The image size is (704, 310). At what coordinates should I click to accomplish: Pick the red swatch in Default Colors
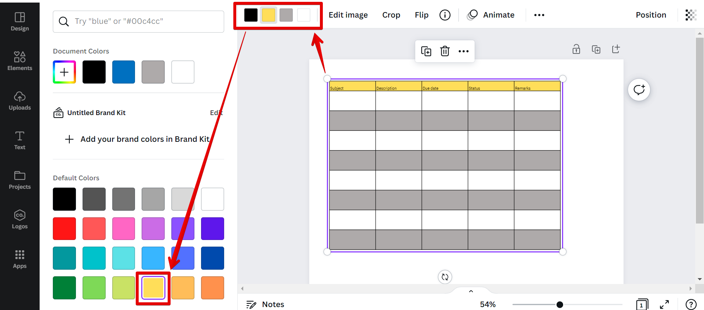[x=64, y=229]
